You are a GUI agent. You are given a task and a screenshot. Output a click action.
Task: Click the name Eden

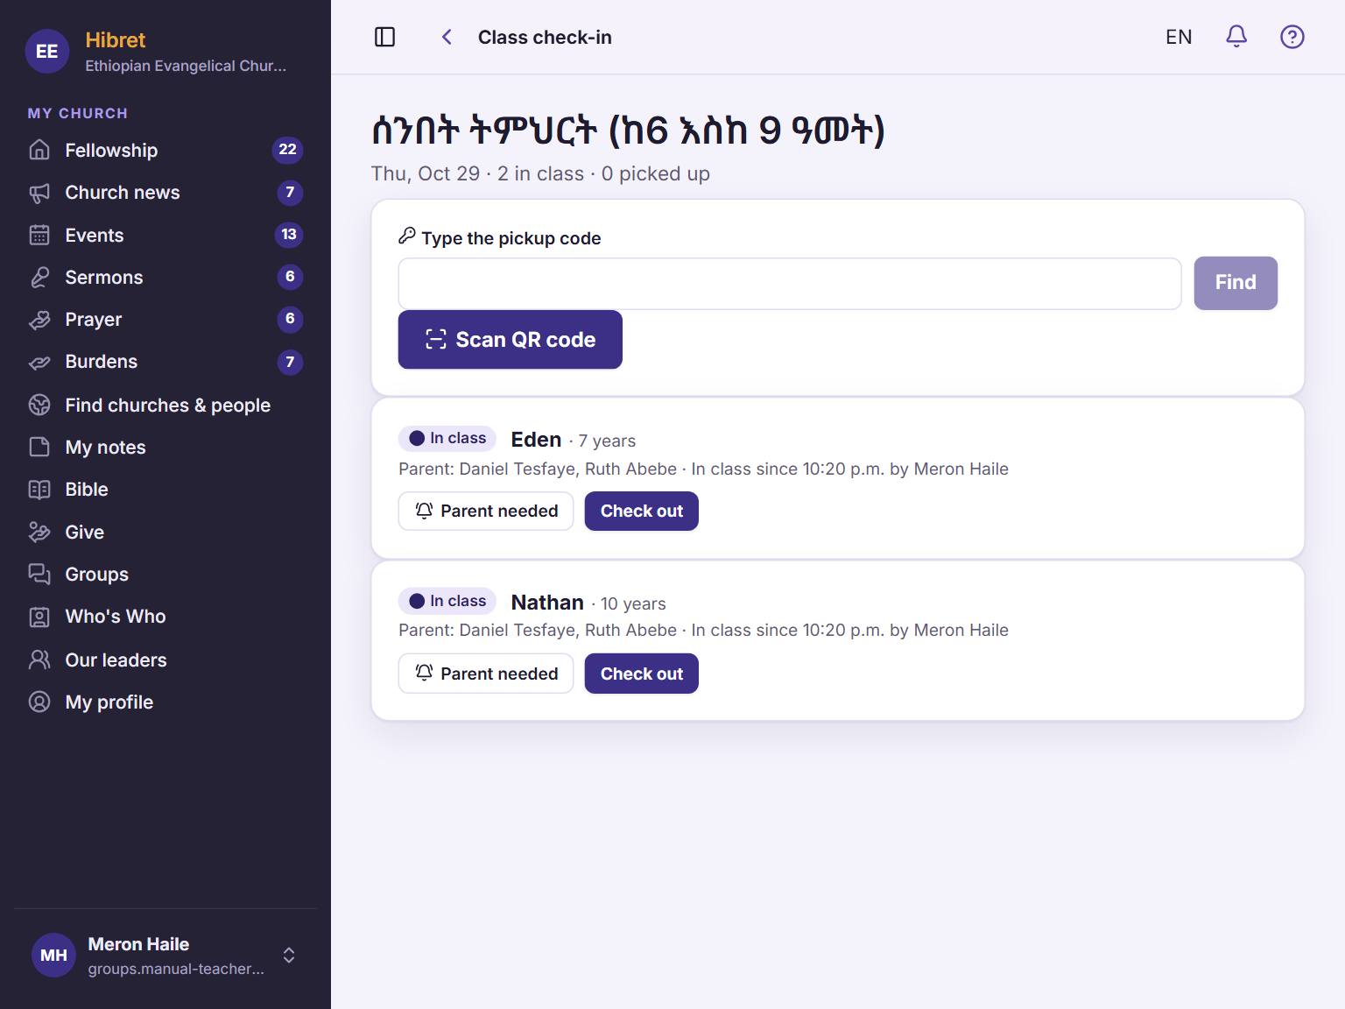coord(536,440)
